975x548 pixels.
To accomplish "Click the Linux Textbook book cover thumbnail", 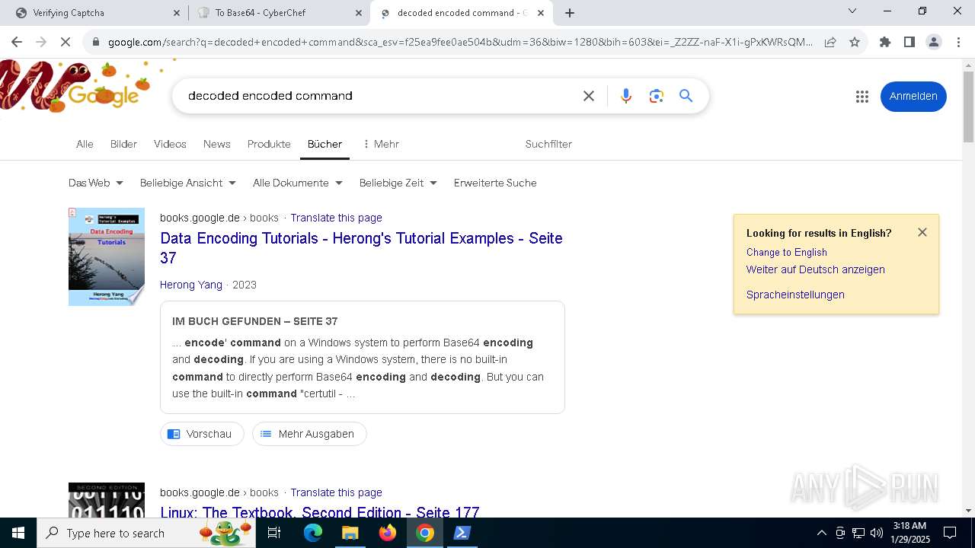I will click(x=107, y=500).
